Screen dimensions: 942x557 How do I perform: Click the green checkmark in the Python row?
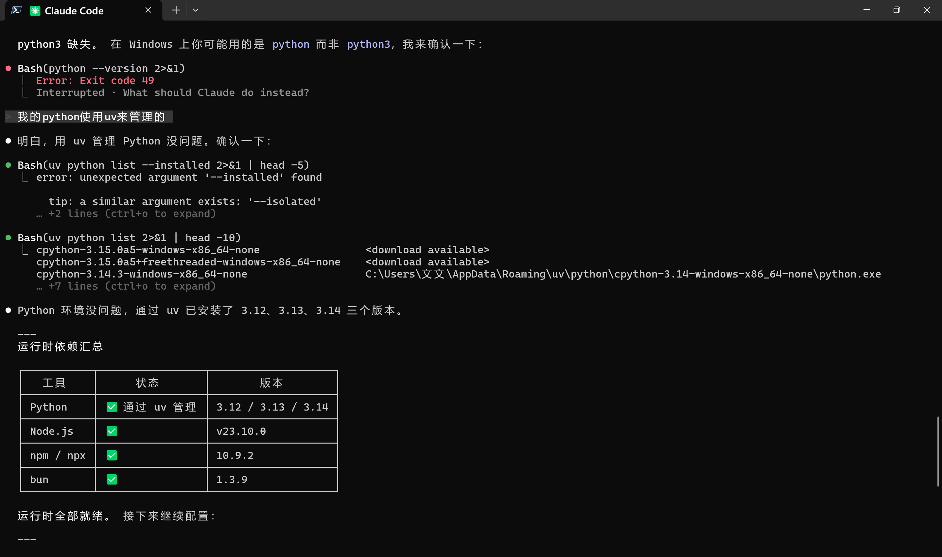(x=112, y=407)
